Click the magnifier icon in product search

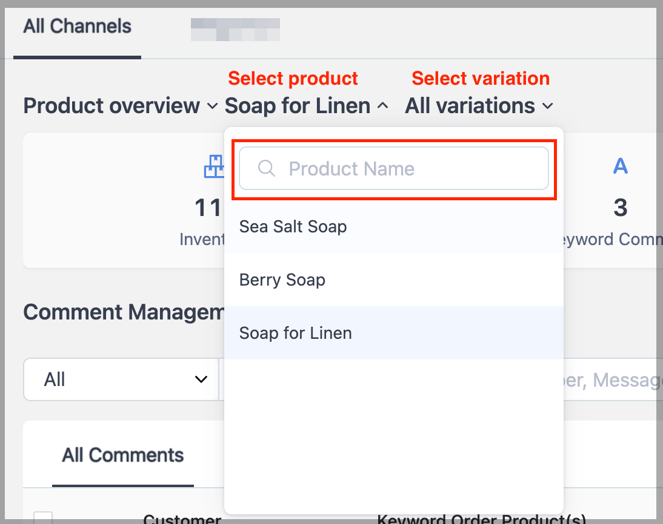pos(267,168)
